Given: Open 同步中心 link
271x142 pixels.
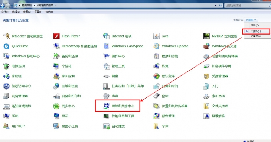Looking at the screenshot, I should [68, 106].
